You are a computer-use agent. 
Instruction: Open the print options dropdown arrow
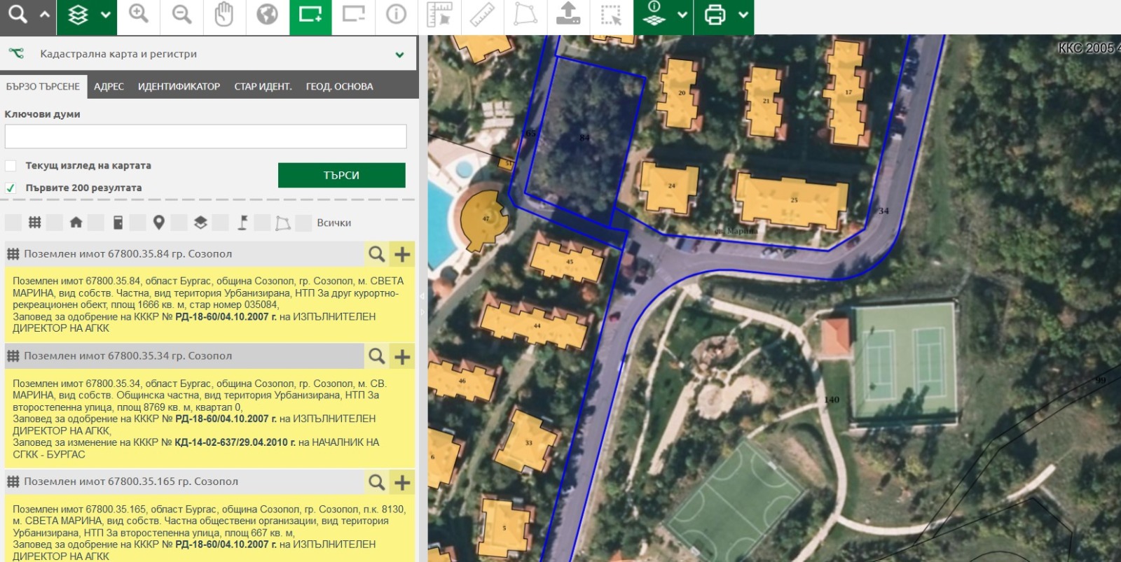pyautogui.click(x=743, y=15)
